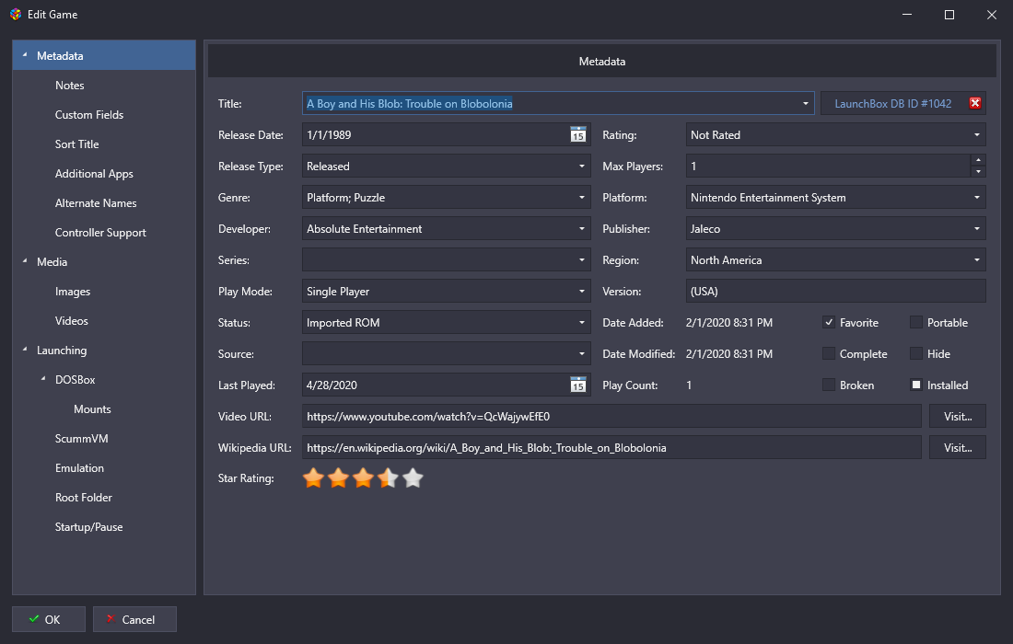Collapse the Media tree section
This screenshot has width=1013, height=644.
(25, 261)
